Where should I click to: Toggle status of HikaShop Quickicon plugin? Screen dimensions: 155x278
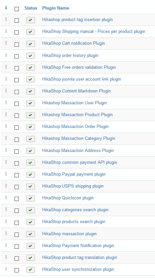pos(31,198)
